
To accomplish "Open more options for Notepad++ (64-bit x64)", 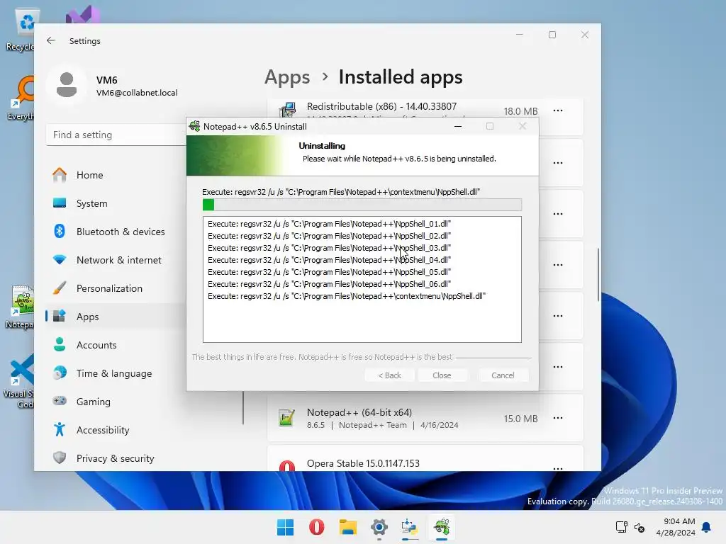I will (x=558, y=418).
